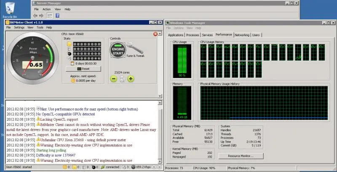
Task: Click the pause round button in BitMinter status bar
Action: (155, 167)
